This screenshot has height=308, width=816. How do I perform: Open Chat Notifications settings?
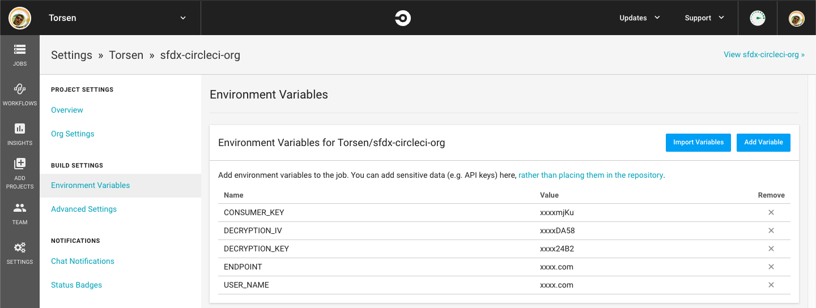tap(83, 261)
